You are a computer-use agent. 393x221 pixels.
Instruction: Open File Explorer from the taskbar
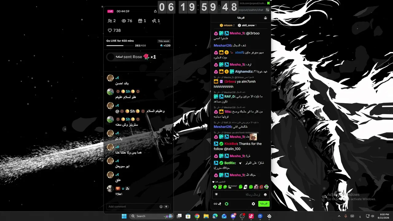tap(206, 216)
